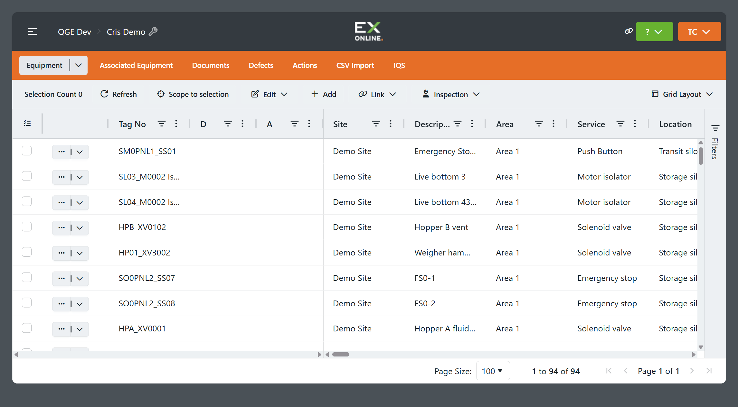This screenshot has height=407, width=738.
Task: Open Tag No column filter icon
Action: 161,124
